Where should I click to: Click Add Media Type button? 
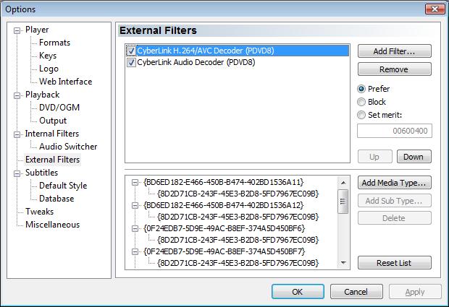pyautogui.click(x=394, y=183)
